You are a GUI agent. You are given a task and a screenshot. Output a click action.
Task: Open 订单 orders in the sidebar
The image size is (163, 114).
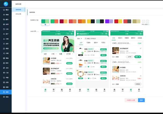point(6,29)
